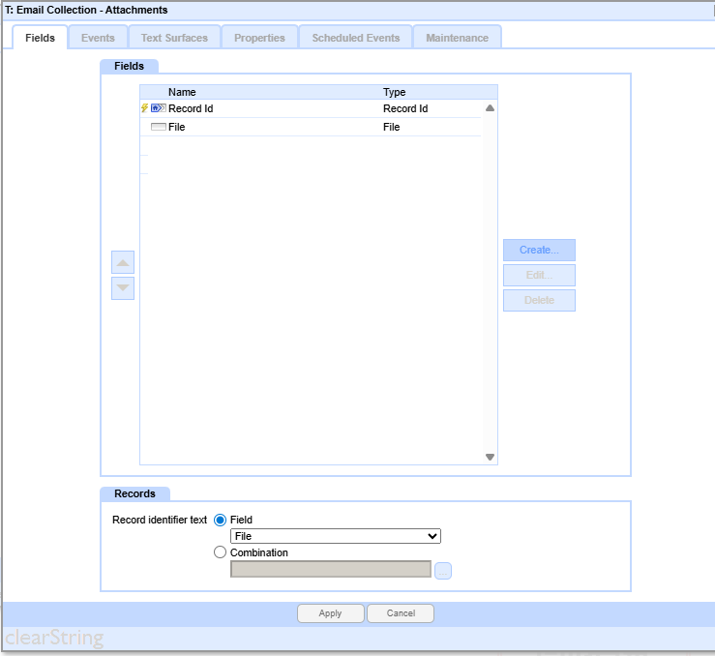The height and width of the screenshot is (656, 715).
Task: Open the Maintenance tab
Action: pyautogui.click(x=457, y=38)
